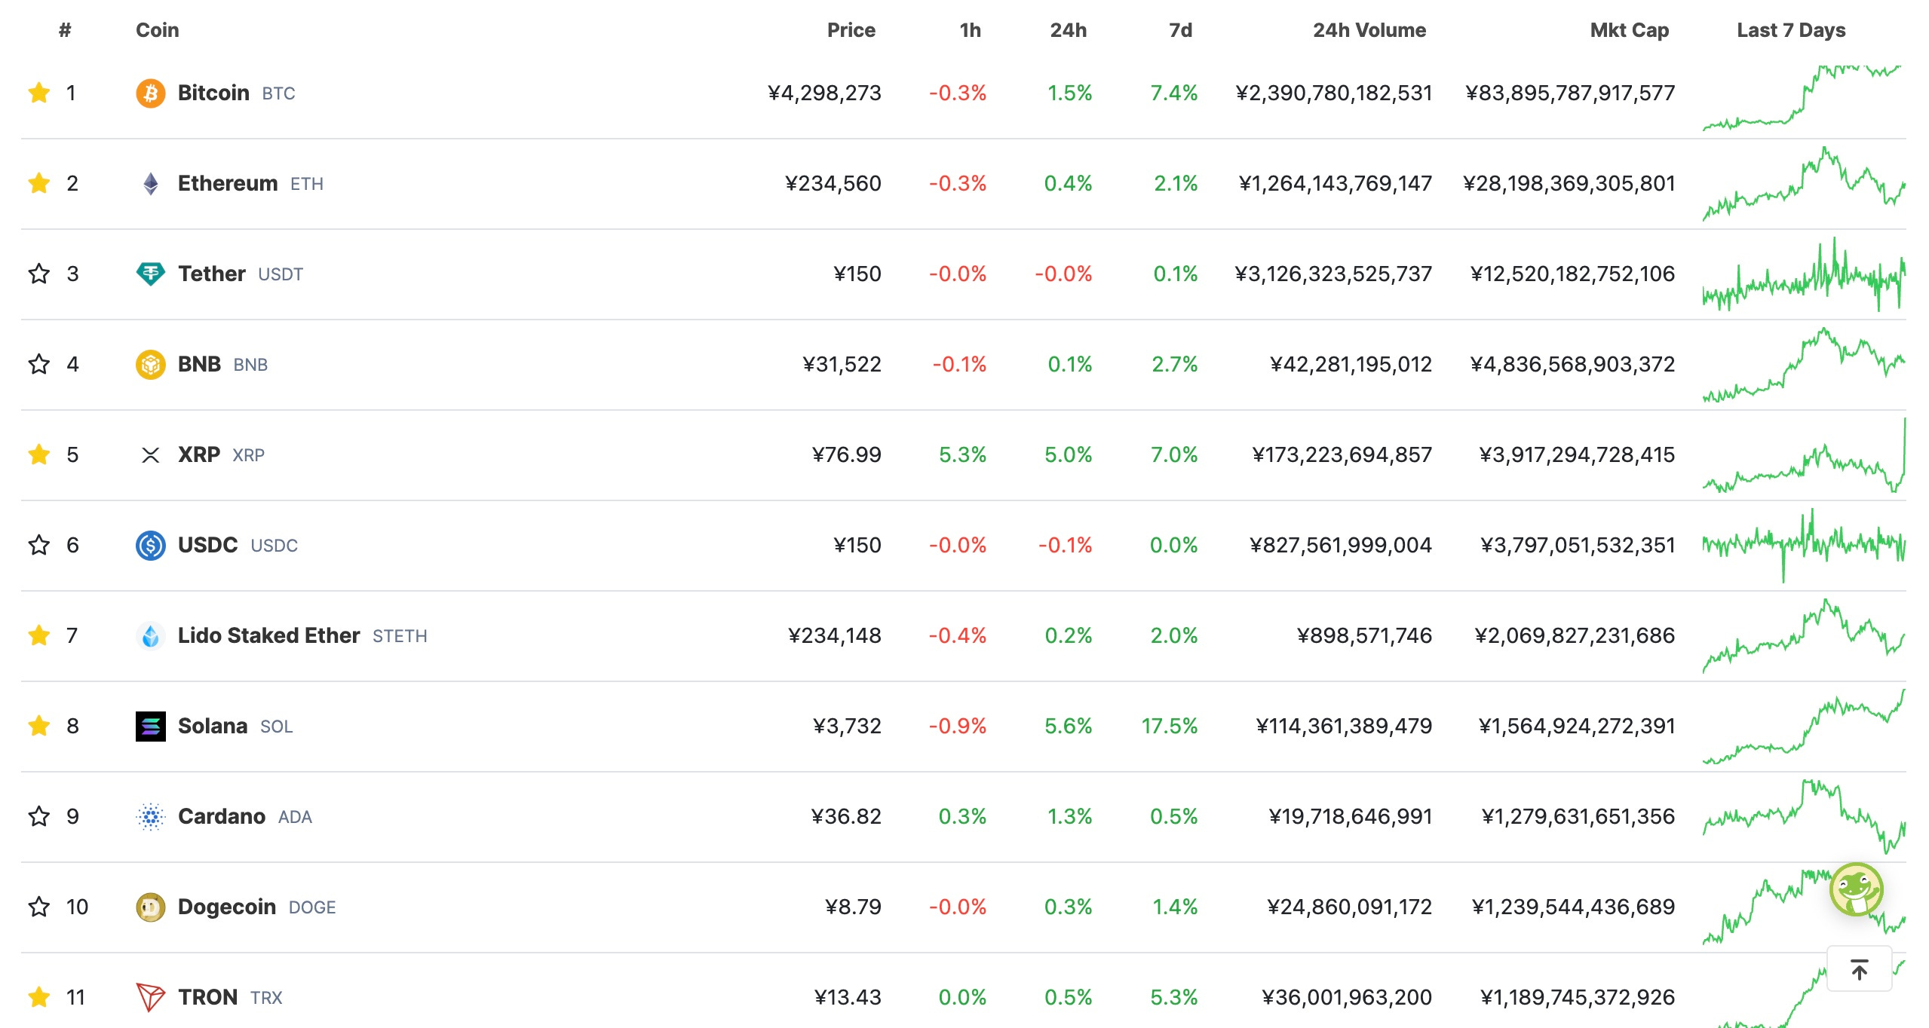Screen dimensions: 1929x1028
Task: Select TRON market cap ¥1,189,745,372,926
Action: 1578,997
